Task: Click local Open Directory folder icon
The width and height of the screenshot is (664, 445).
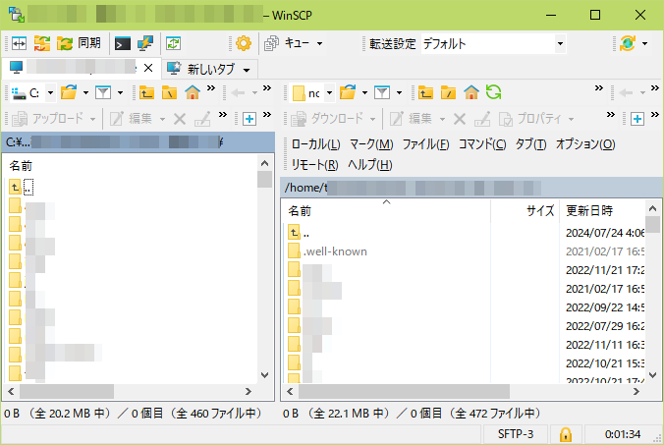Action: (x=68, y=92)
